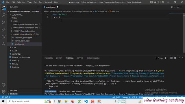This screenshot has width=185, height=104.
Task: Open the Search view in activity bar
Action: (3, 15)
